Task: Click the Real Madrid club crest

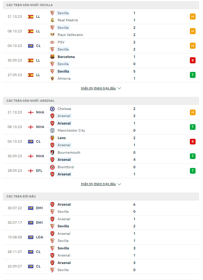Action: (52, 20)
